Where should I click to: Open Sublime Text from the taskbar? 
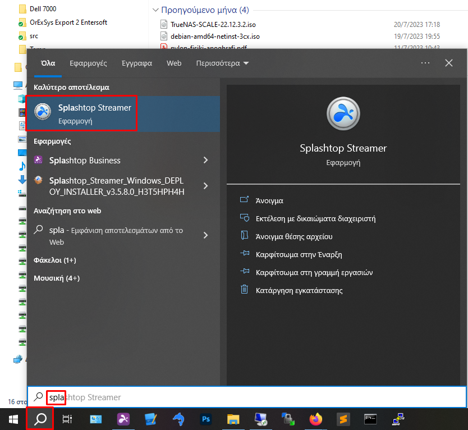click(x=343, y=419)
